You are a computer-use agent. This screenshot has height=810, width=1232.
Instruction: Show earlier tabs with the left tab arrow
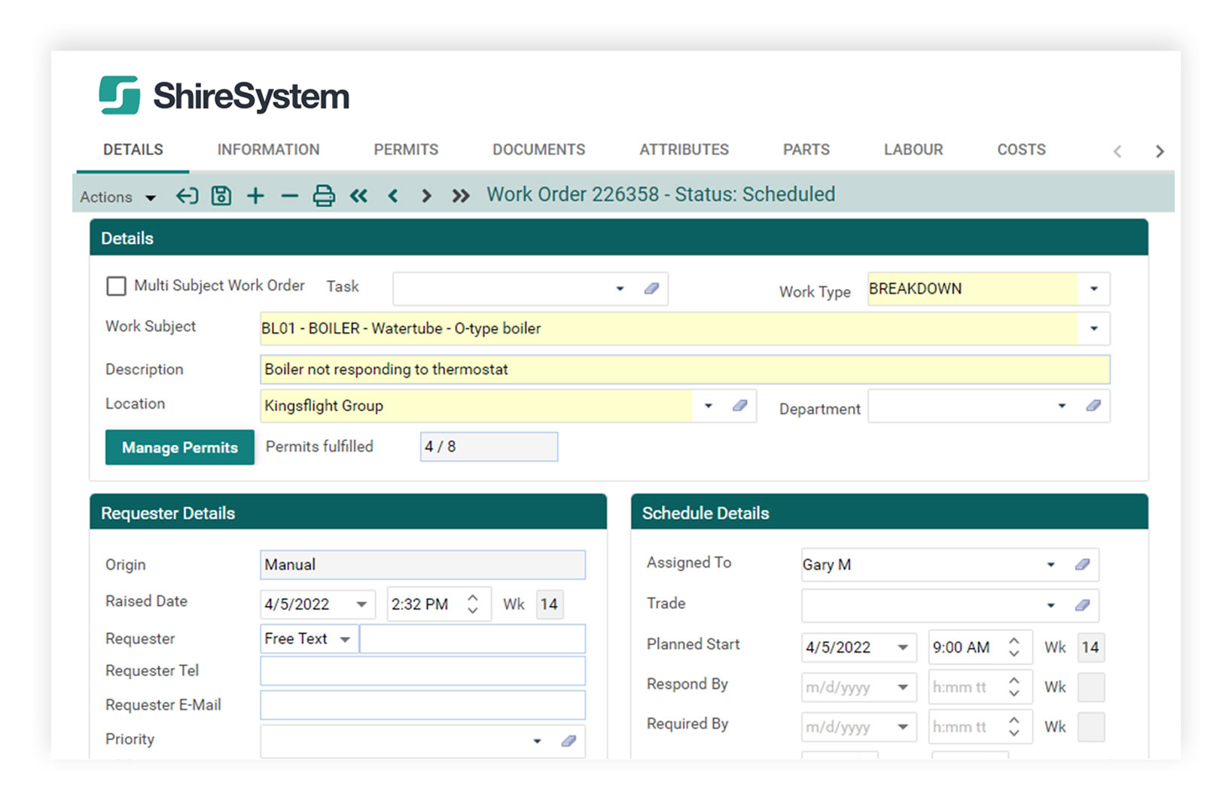[1118, 151]
